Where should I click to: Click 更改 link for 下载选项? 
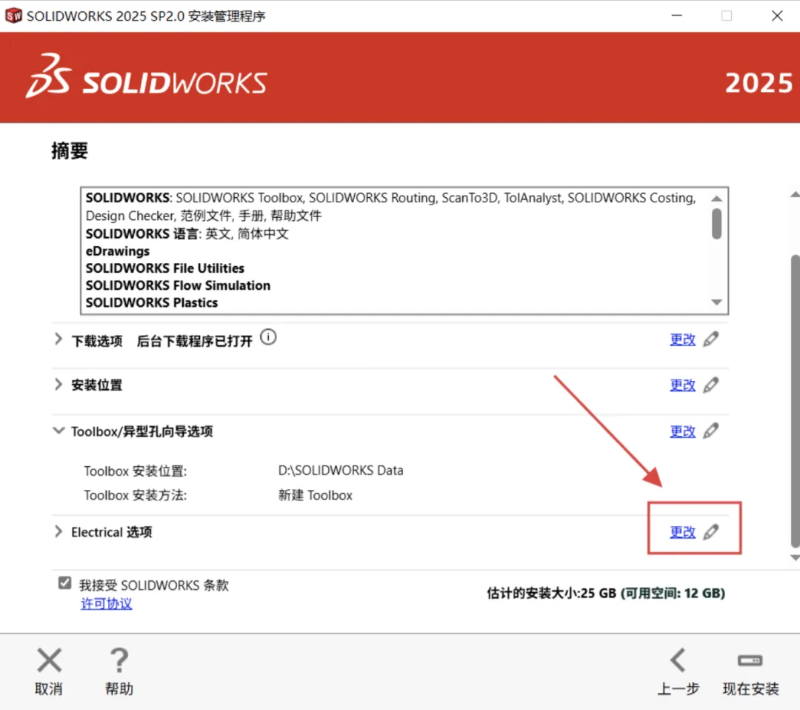[683, 339]
